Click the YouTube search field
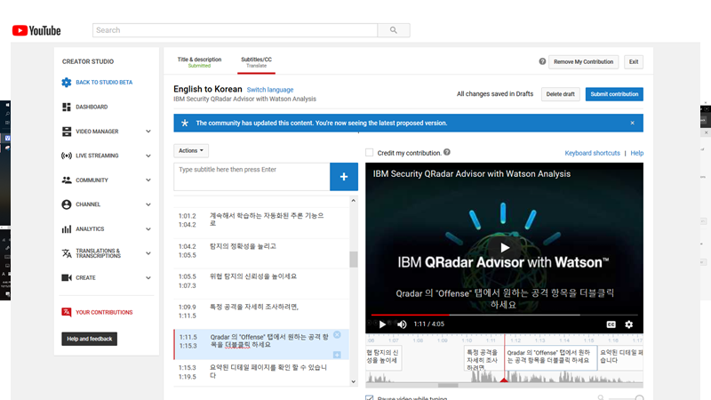Viewport: 711px width, 400px height. click(x=235, y=30)
